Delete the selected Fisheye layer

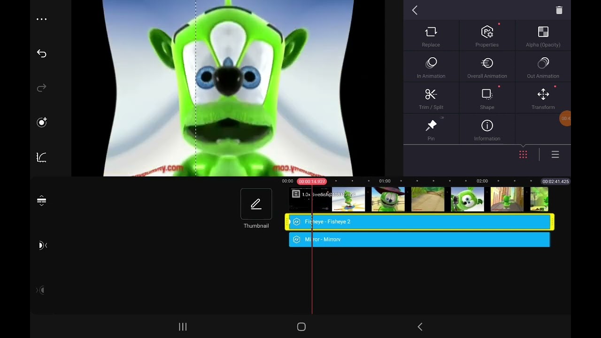point(559,10)
